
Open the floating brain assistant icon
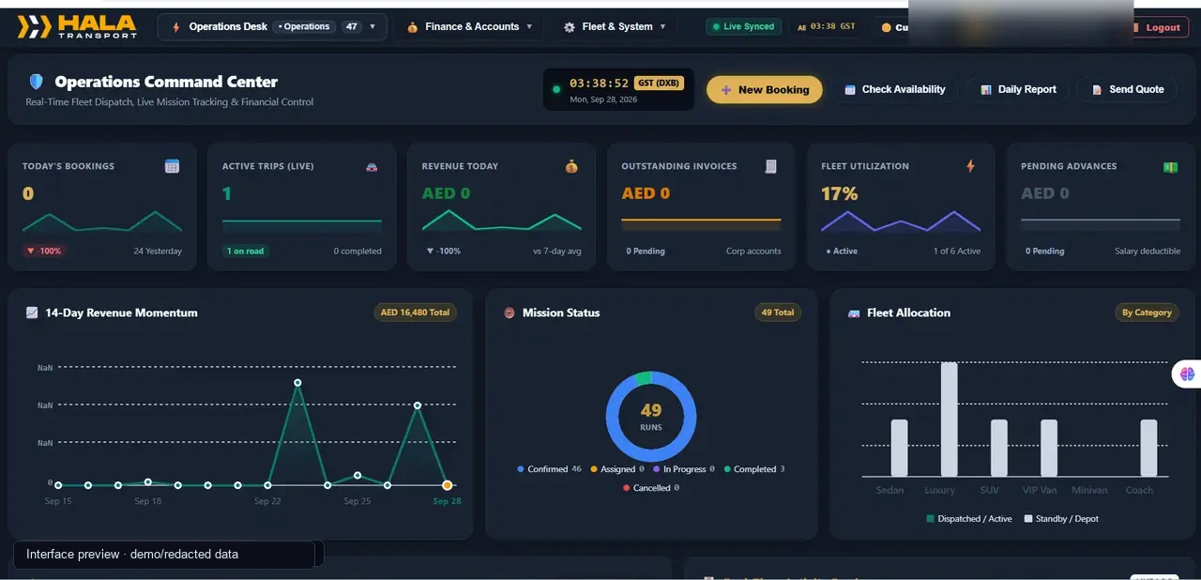pyautogui.click(x=1187, y=374)
